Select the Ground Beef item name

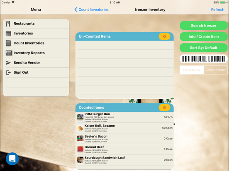click(94, 147)
